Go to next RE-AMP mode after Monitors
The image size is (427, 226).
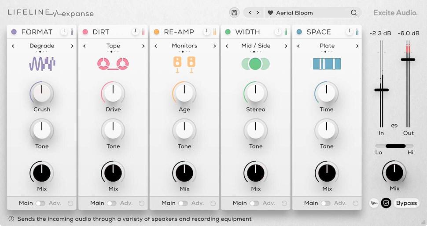tap(214, 46)
